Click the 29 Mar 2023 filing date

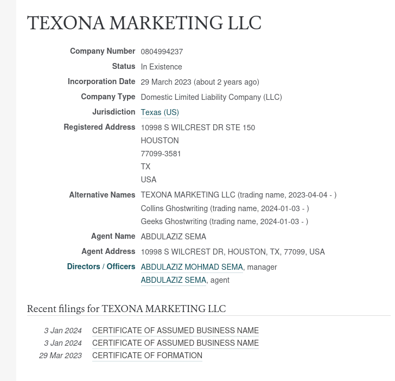(x=60, y=355)
